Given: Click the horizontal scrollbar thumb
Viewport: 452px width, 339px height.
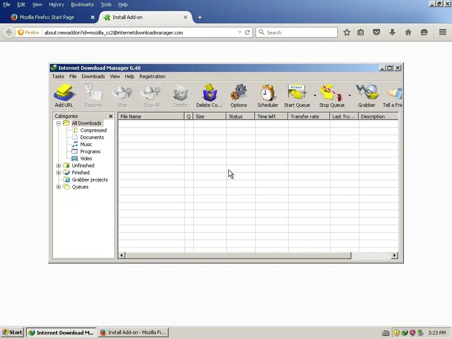Looking at the screenshot, I should [x=238, y=256].
